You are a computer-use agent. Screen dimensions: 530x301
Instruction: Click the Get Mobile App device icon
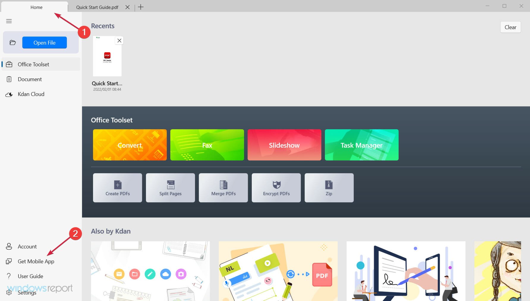[x=9, y=261]
